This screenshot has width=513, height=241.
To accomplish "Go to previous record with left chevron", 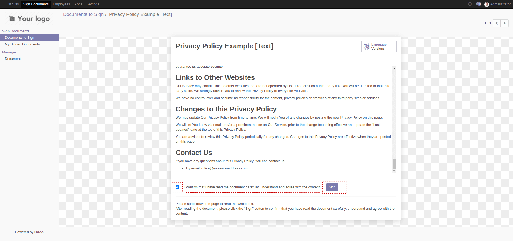I will [497, 23].
